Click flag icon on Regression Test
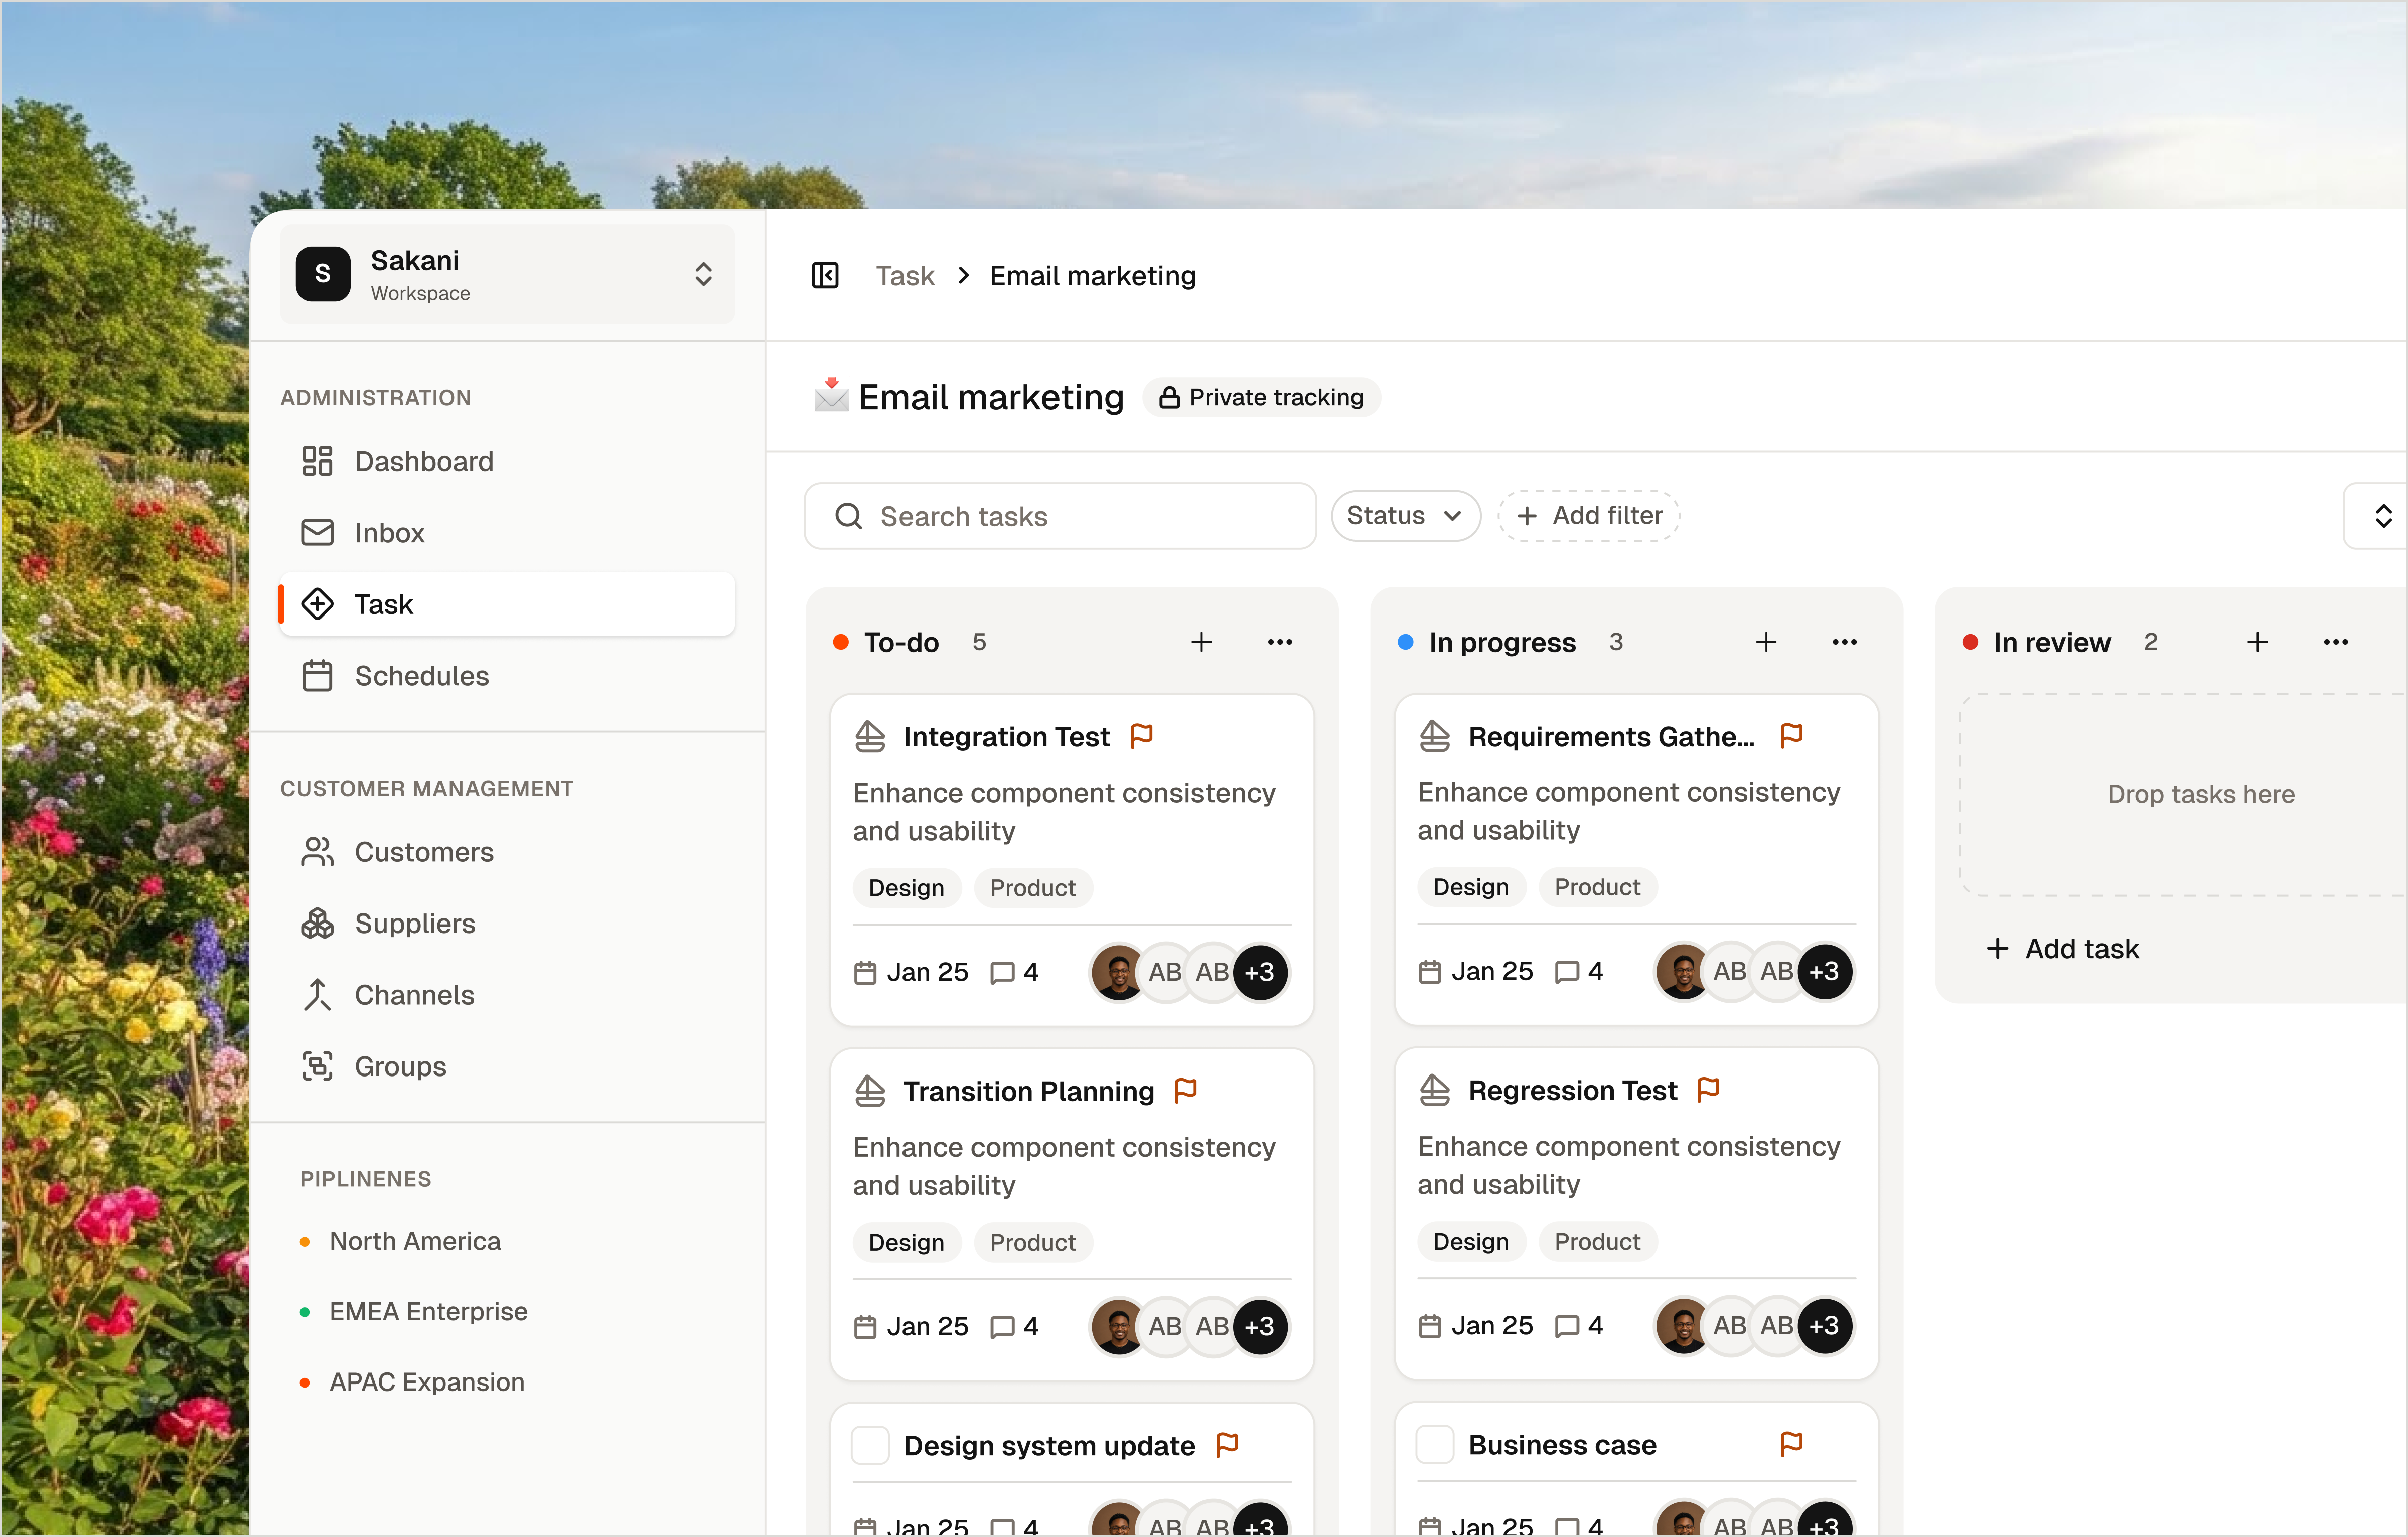The height and width of the screenshot is (1537, 2408). pyautogui.click(x=1709, y=1089)
